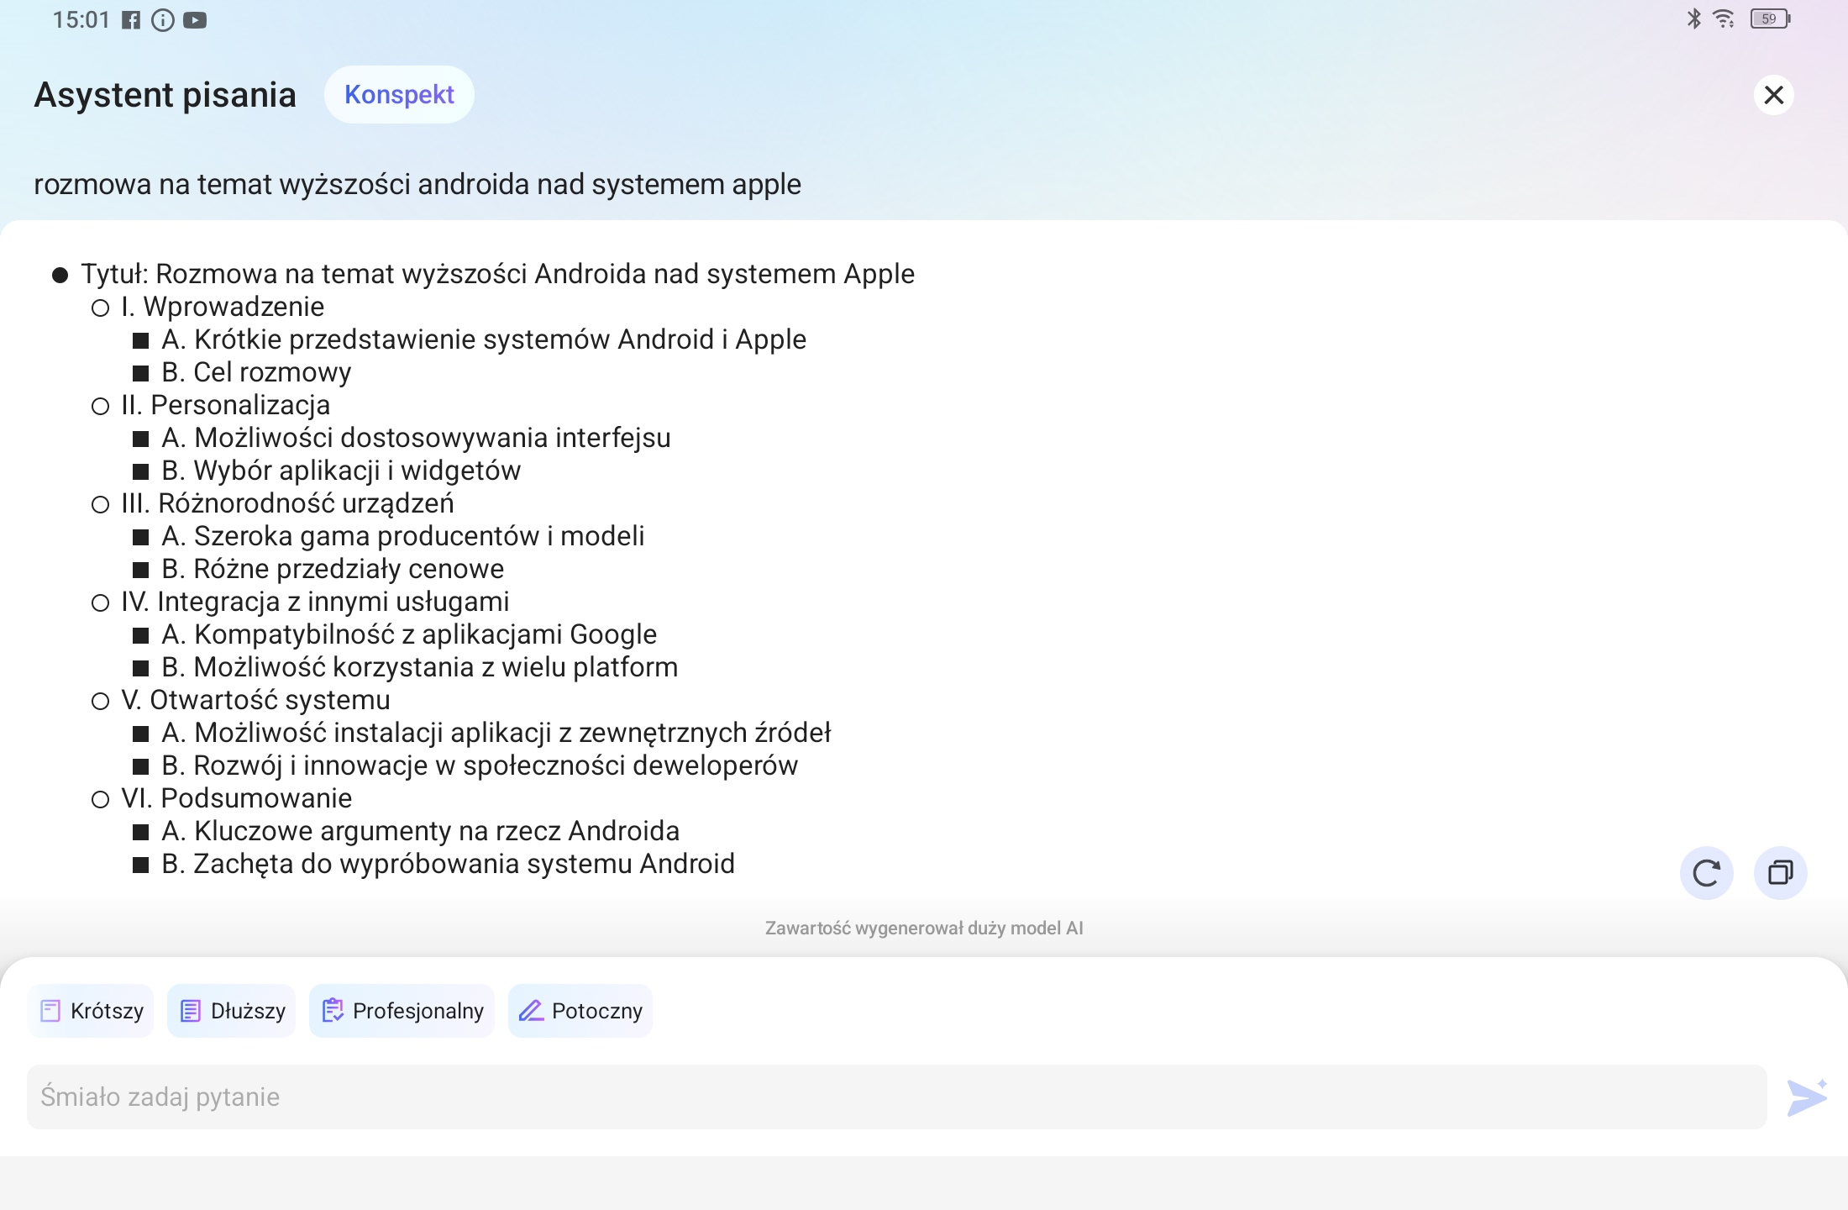Select the V. Otwartość systemu outline item
The width and height of the screenshot is (1848, 1210).
(x=255, y=700)
